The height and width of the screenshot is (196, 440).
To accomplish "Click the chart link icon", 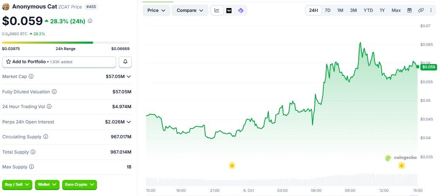I will click(420, 10).
